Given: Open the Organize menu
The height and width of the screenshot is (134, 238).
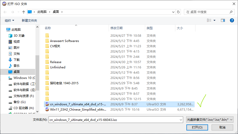Looking at the screenshot, I should click(10, 20).
